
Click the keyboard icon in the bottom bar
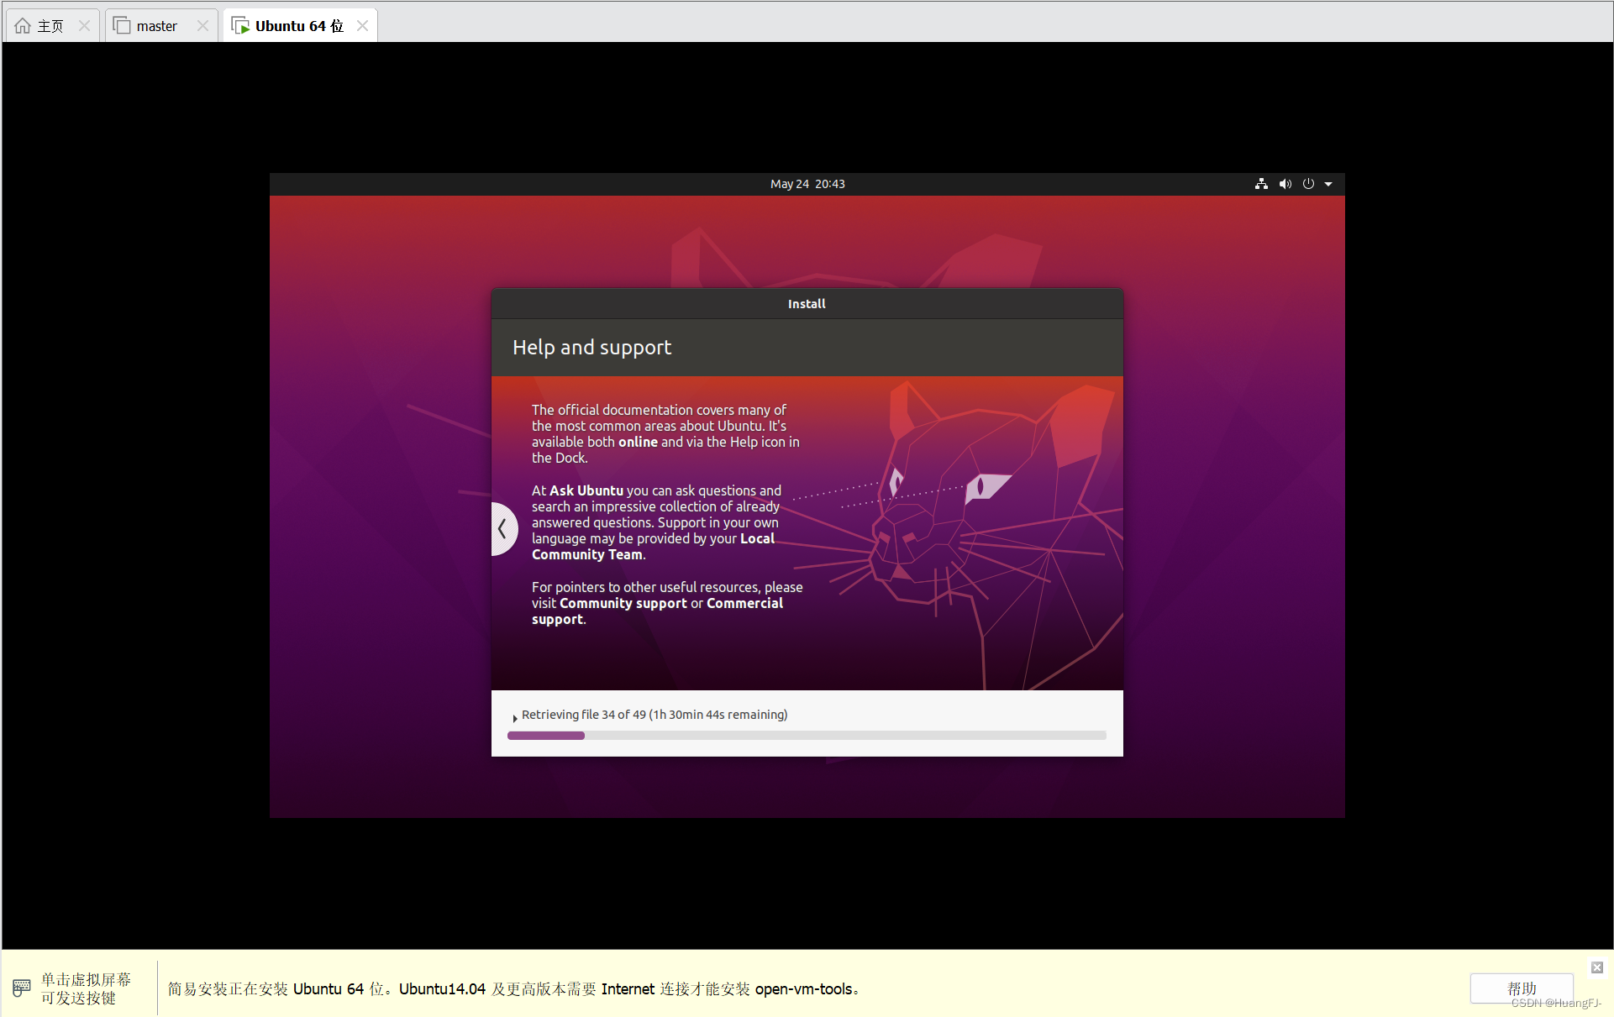(22, 988)
